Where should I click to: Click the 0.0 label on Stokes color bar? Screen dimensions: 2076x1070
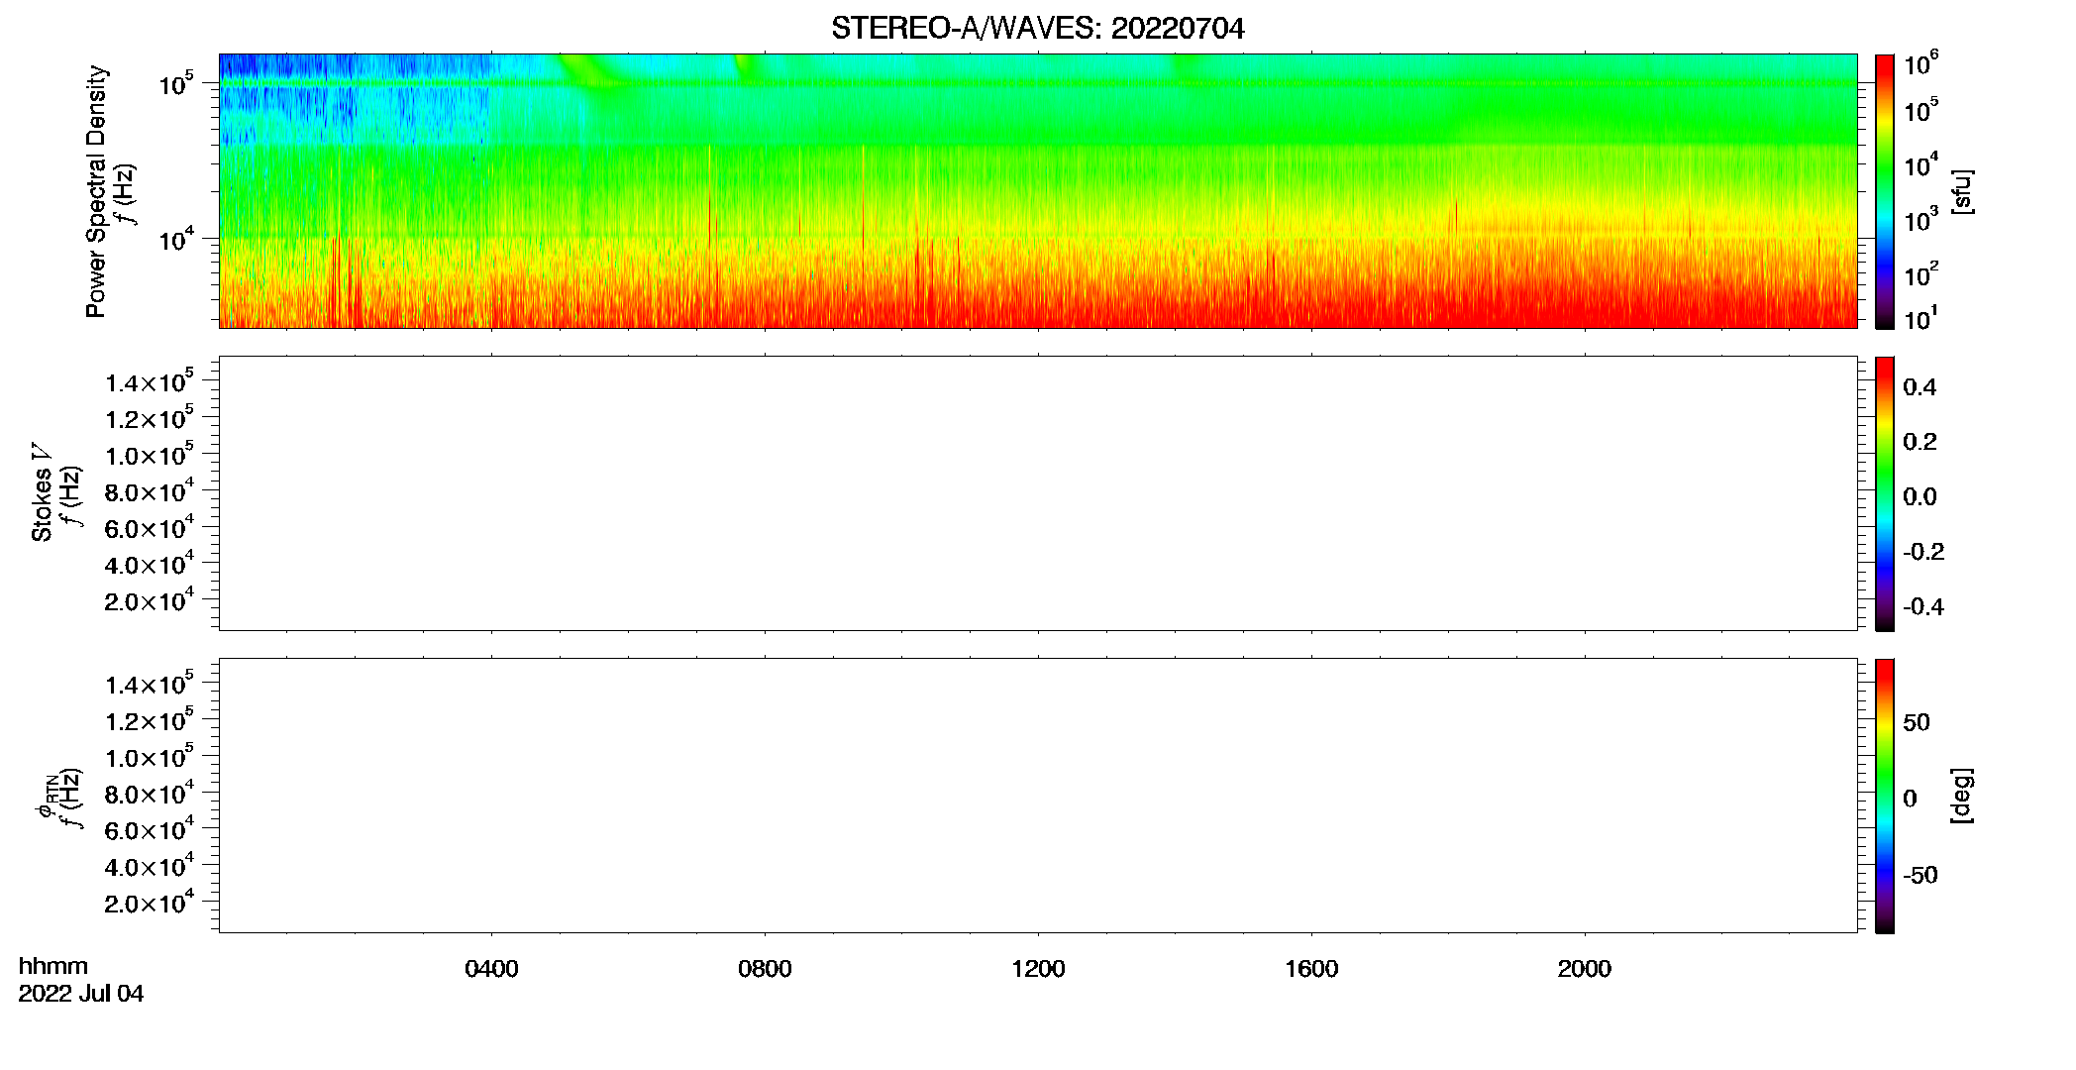pyautogui.click(x=1920, y=497)
